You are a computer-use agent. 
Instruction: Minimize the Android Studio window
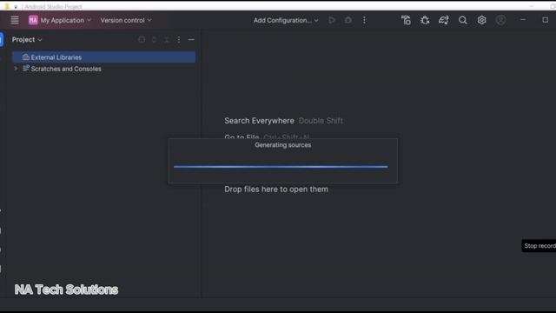click(x=523, y=20)
